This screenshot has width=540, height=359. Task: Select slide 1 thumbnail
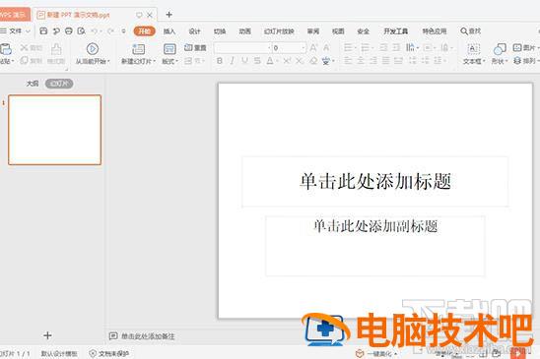click(x=55, y=130)
